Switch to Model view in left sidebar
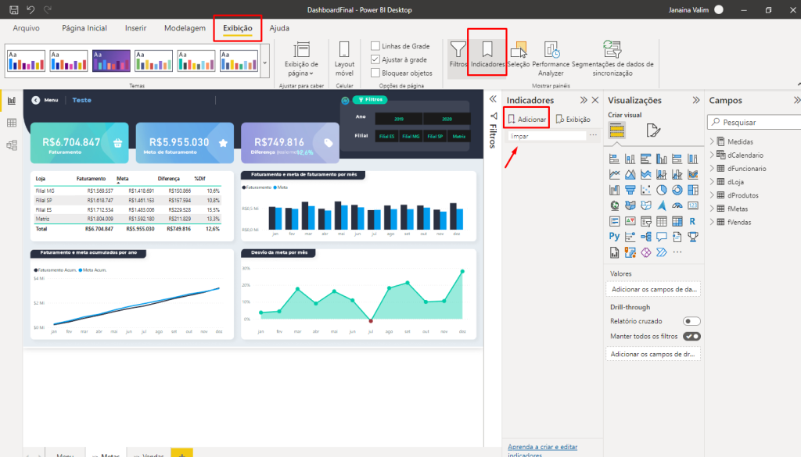 [12, 145]
